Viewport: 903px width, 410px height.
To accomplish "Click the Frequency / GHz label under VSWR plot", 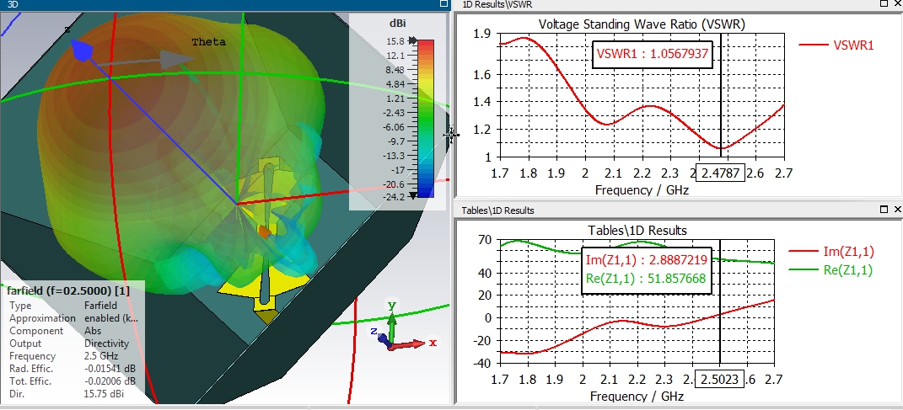I will 642,189.
